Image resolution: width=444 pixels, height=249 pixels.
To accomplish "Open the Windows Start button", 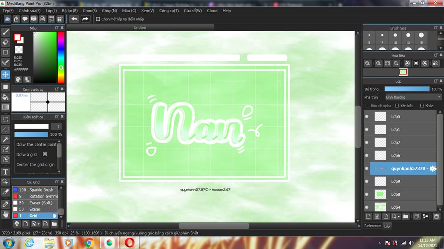I will 9,243.
